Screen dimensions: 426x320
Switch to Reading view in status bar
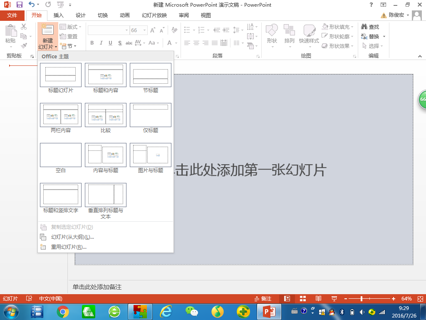(318, 298)
